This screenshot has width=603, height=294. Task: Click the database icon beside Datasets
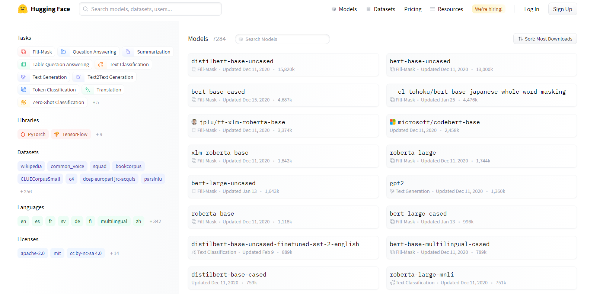[368, 9]
